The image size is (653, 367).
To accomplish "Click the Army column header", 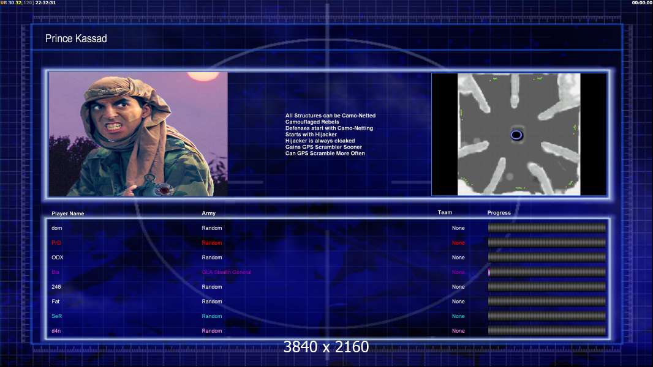I will (x=209, y=213).
